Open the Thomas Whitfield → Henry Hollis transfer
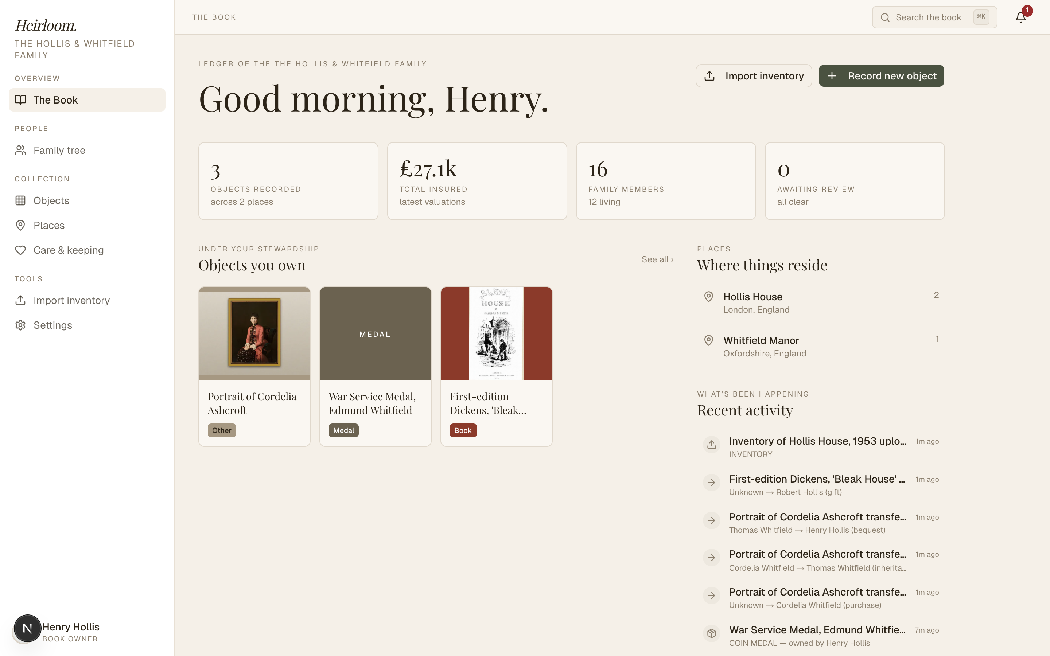This screenshot has height=656, width=1050. 821,523
